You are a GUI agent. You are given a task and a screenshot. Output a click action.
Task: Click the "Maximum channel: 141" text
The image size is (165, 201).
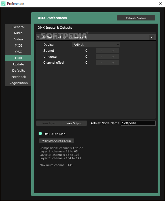click(56, 165)
